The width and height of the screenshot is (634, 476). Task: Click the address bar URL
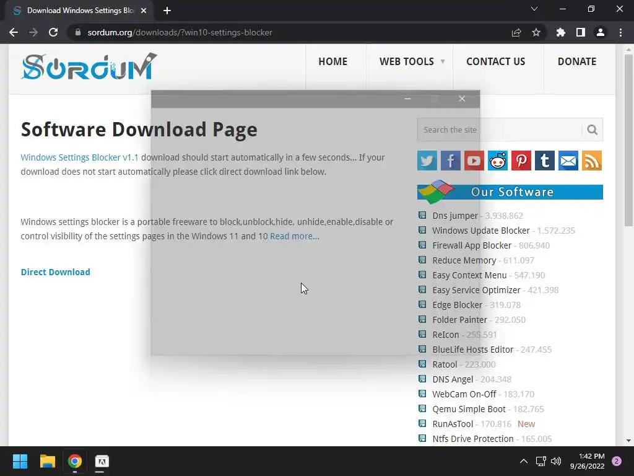click(x=180, y=32)
